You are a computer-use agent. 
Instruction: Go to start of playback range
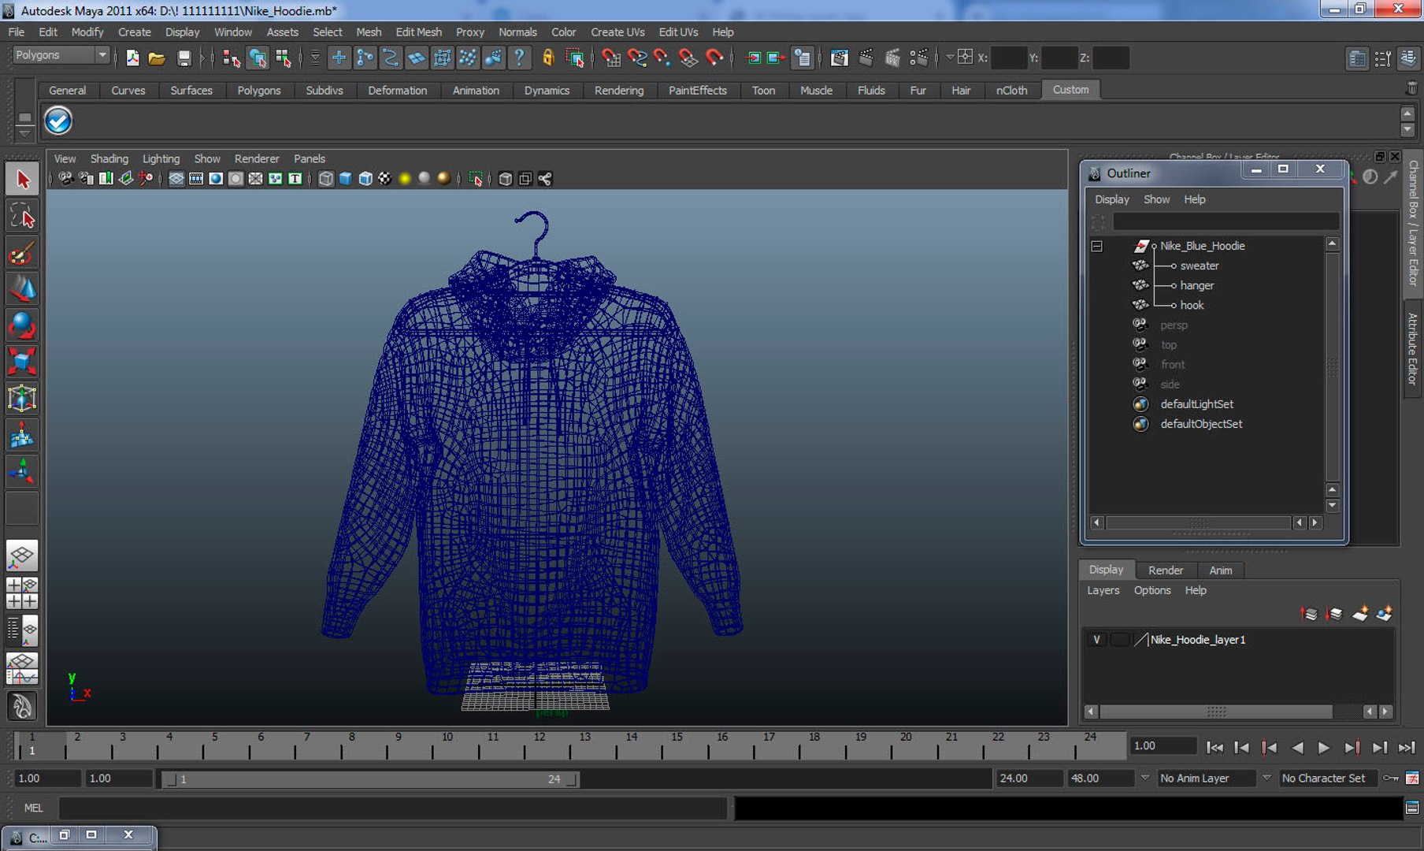(x=1215, y=747)
